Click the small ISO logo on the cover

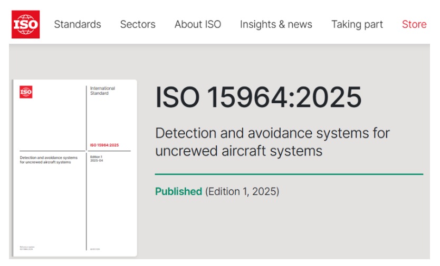26,92
